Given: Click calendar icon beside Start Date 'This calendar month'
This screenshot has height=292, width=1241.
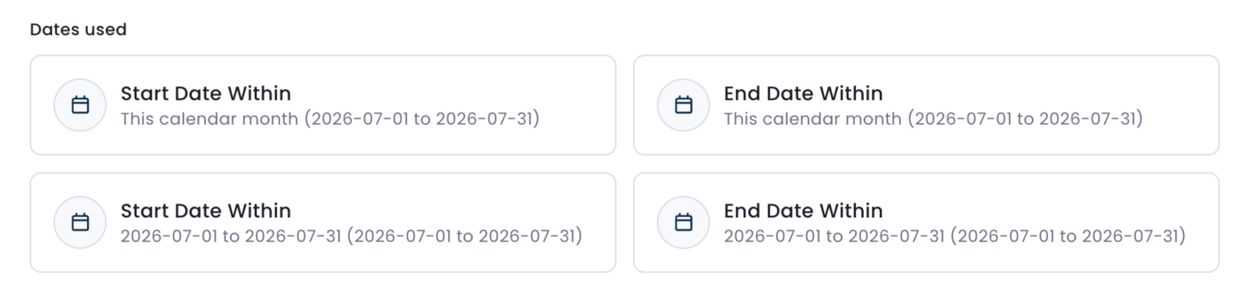Looking at the screenshot, I should (x=80, y=105).
